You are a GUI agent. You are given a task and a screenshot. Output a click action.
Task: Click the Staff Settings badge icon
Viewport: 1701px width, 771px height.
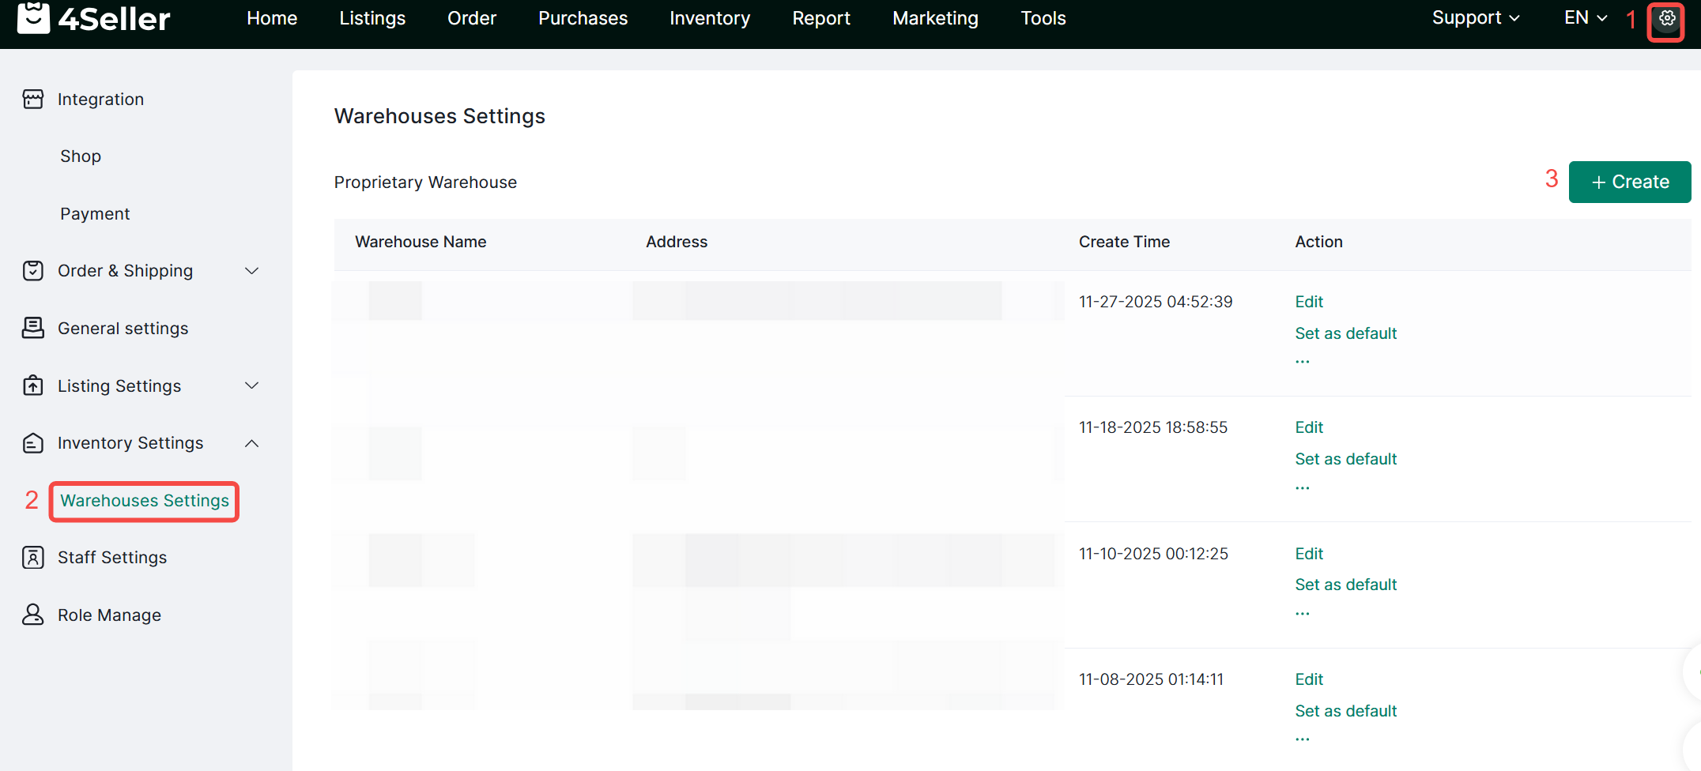point(33,558)
